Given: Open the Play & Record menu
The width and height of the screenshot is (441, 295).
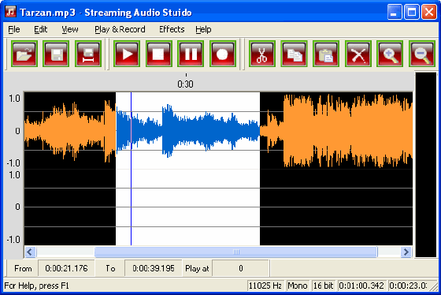Looking at the screenshot, I should [120, 29].
